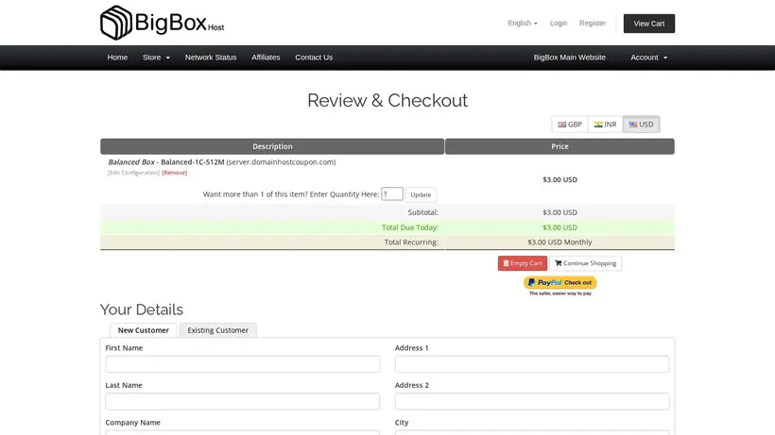The width and height of the screenshot is (775, 435).
Task: Open the English language dropdown
Action: pyautogui.click(x=523, y=24)
